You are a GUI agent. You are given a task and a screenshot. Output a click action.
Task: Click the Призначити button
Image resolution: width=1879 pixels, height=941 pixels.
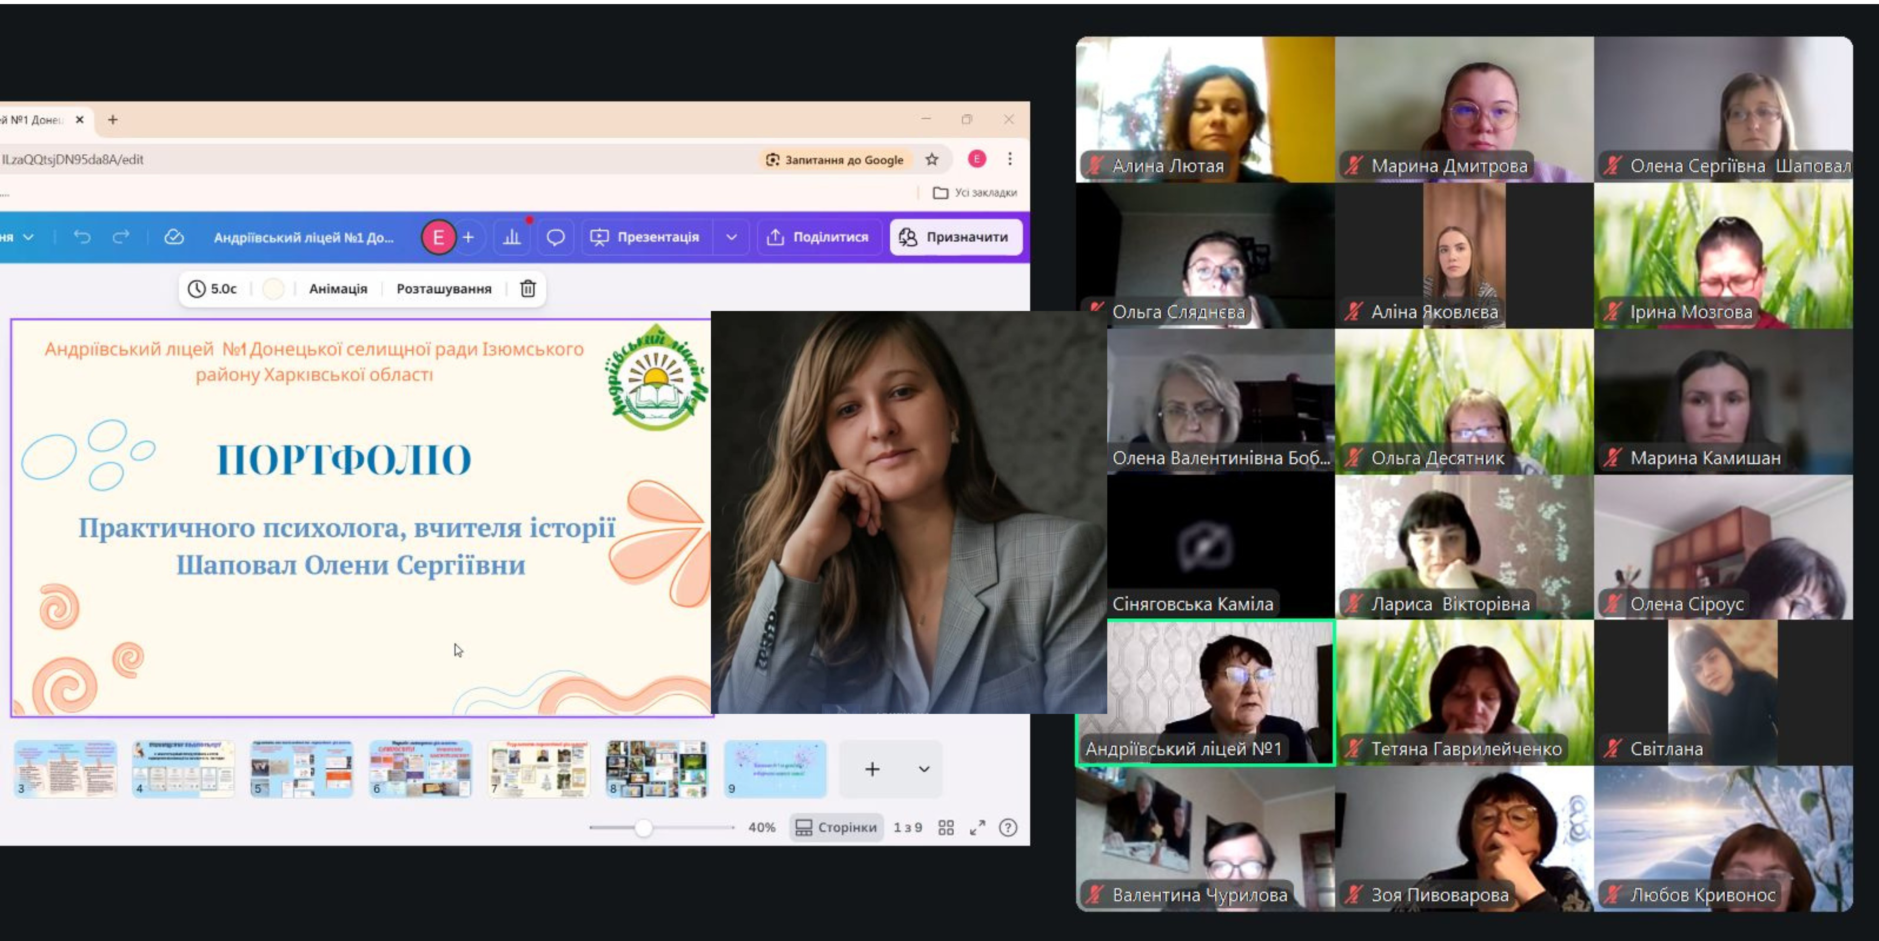pos(955,237)
